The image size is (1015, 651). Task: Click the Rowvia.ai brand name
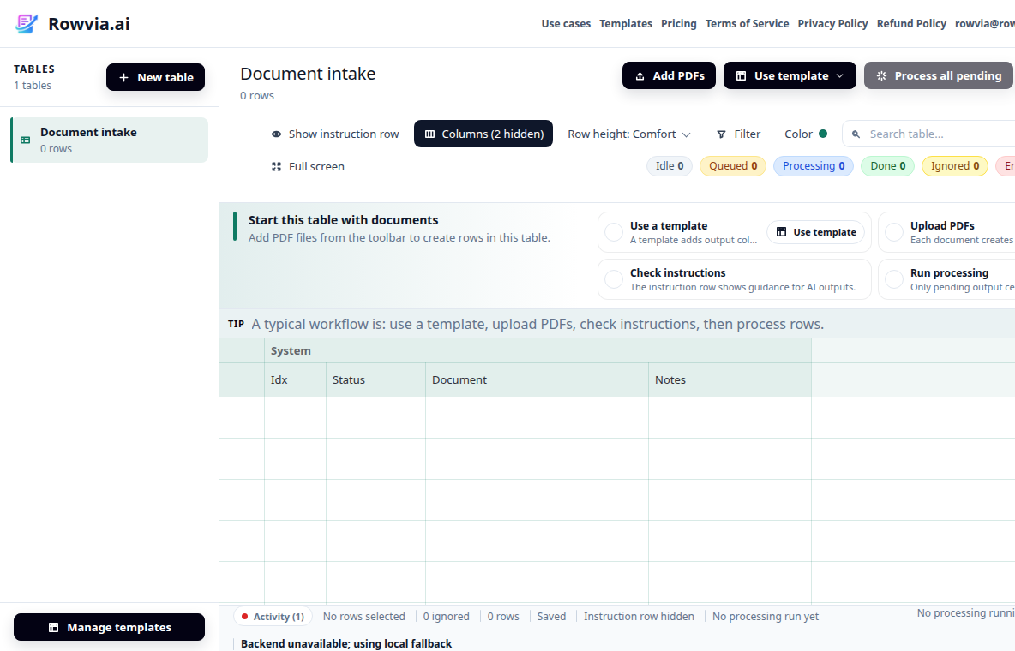88,24
